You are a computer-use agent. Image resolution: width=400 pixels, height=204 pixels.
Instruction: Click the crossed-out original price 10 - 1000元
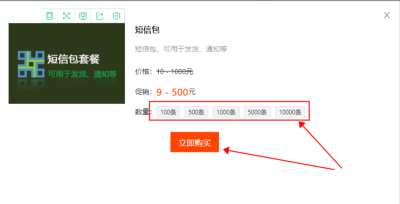coord(174,72)
